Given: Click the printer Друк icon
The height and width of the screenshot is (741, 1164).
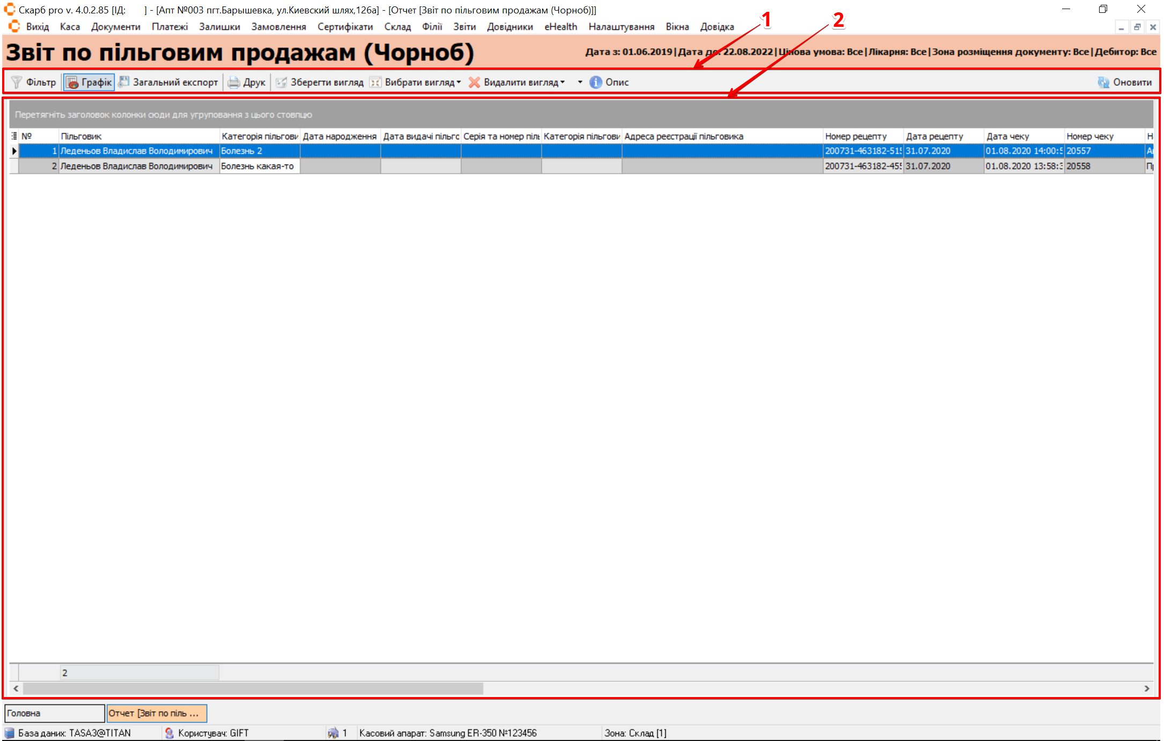Looking at the screenshot, I should [234, 82].
